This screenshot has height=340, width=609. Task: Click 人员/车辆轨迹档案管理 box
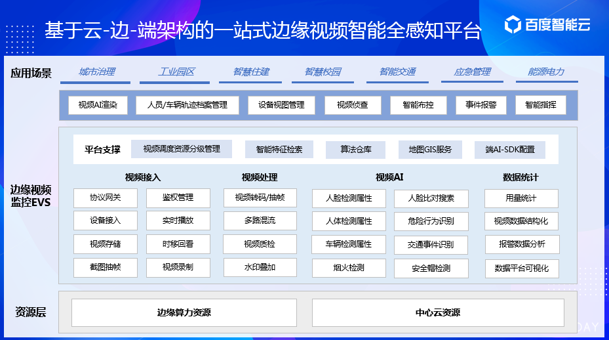(187, 105)
